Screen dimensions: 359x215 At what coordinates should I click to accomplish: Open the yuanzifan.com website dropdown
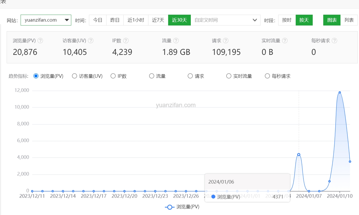tap(46, 20)
